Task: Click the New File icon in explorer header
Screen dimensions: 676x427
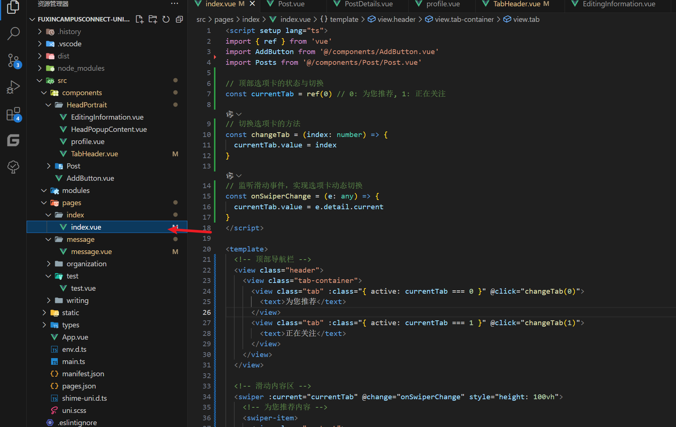Action: 140,19
